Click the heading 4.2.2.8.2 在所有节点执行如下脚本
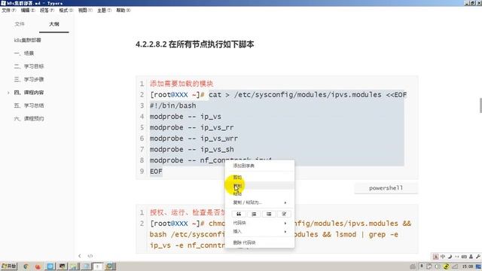 (x=194, y=44)
